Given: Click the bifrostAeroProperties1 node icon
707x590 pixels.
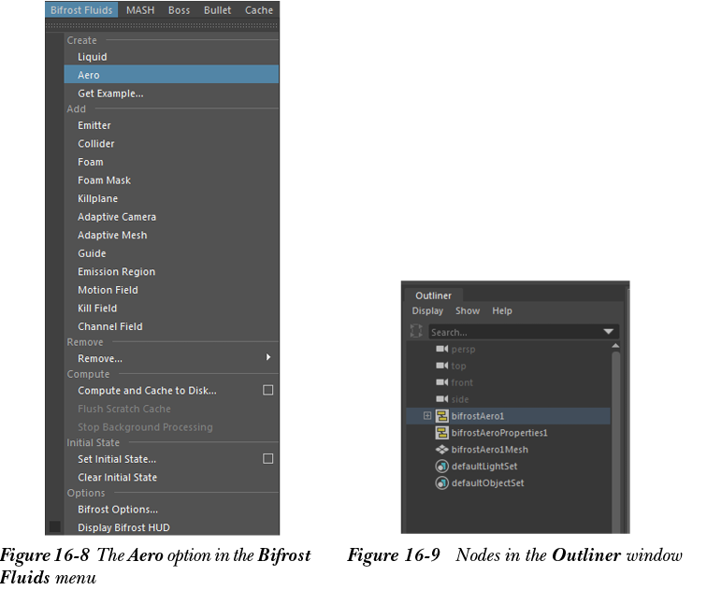Looking at the screenshot, I should (442, 433).
